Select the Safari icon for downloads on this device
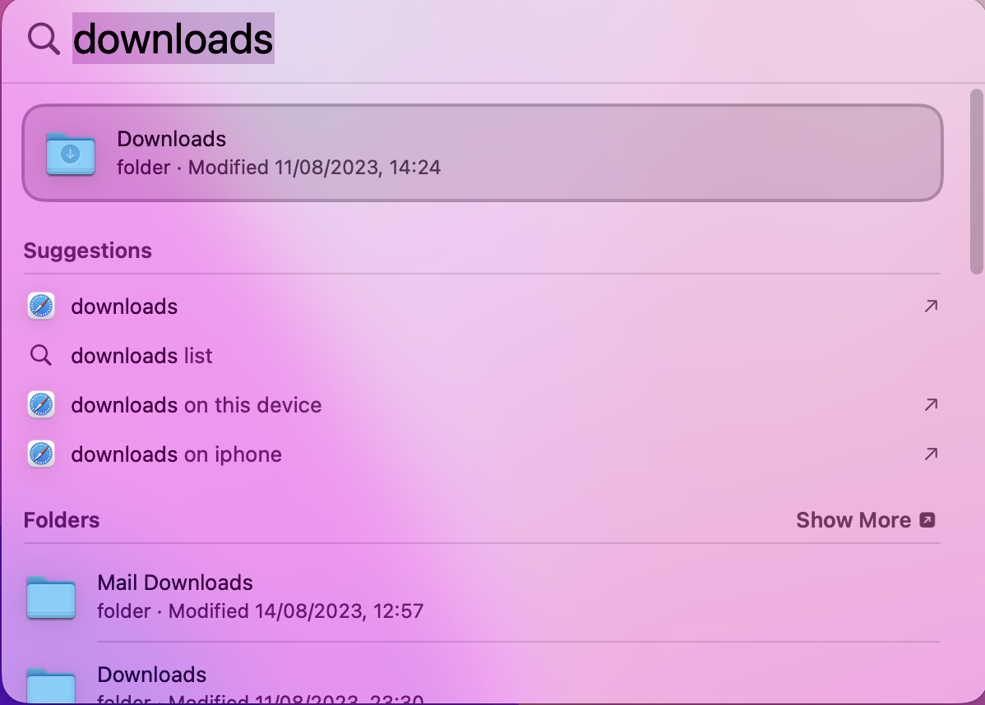 [x=41, y=404]
